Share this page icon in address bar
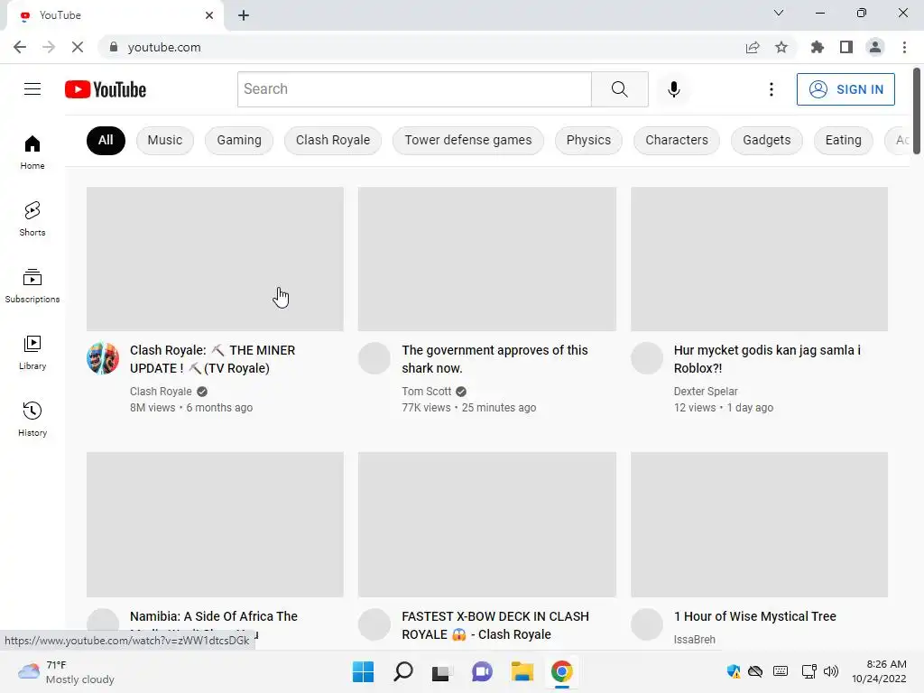Viewport: 924px width, 693px height. pyautogui.click(x=753, y=47)
